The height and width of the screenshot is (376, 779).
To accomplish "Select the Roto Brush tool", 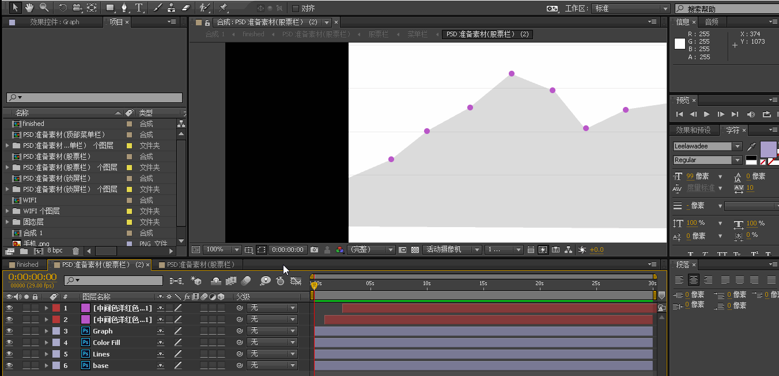I will coord(205,7).
